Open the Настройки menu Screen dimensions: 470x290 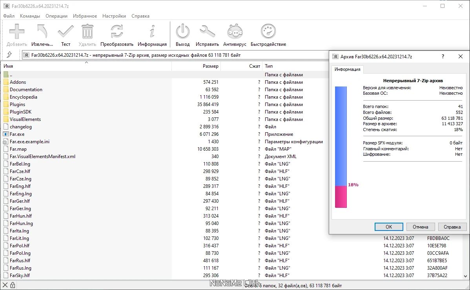coord(114,16)
